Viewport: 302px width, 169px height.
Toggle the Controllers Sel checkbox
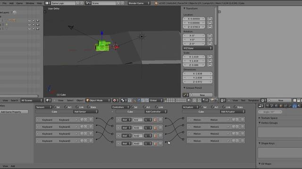coord(132,107)
